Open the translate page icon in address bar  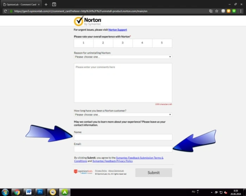click(211, 11)
